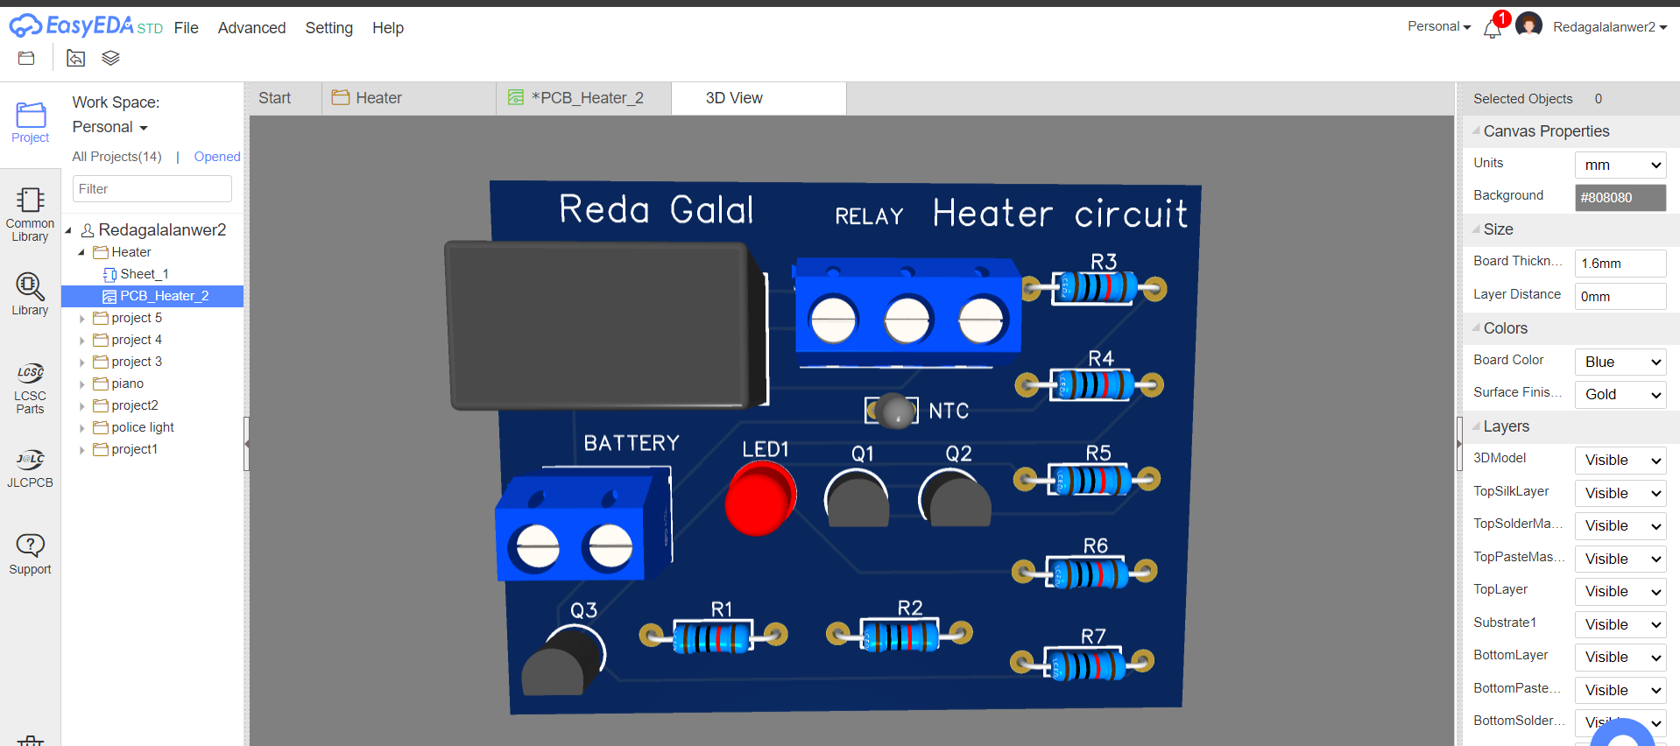1680x746 pixels.
Task: Select Sheet_1 in the project tree
Action: [x=145, y=274]
